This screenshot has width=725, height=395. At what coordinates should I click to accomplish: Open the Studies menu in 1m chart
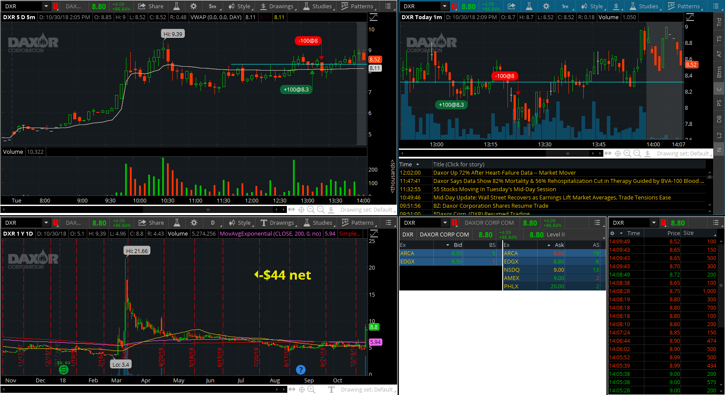pos(644,6)
